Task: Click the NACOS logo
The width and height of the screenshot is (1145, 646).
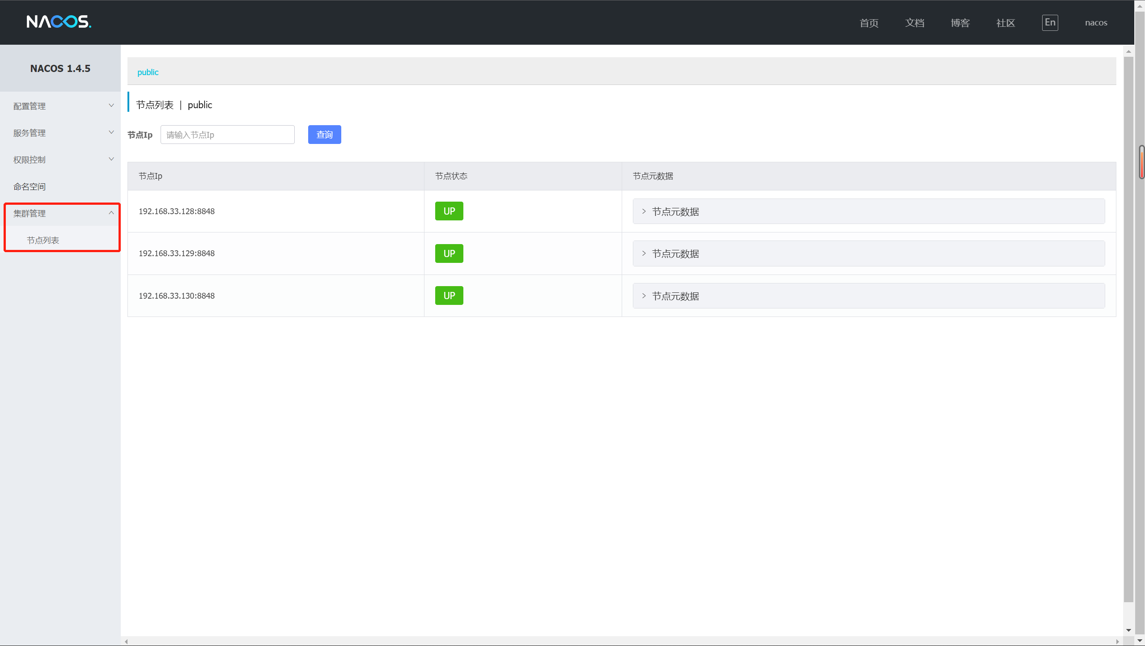Action: click(59, 21)
